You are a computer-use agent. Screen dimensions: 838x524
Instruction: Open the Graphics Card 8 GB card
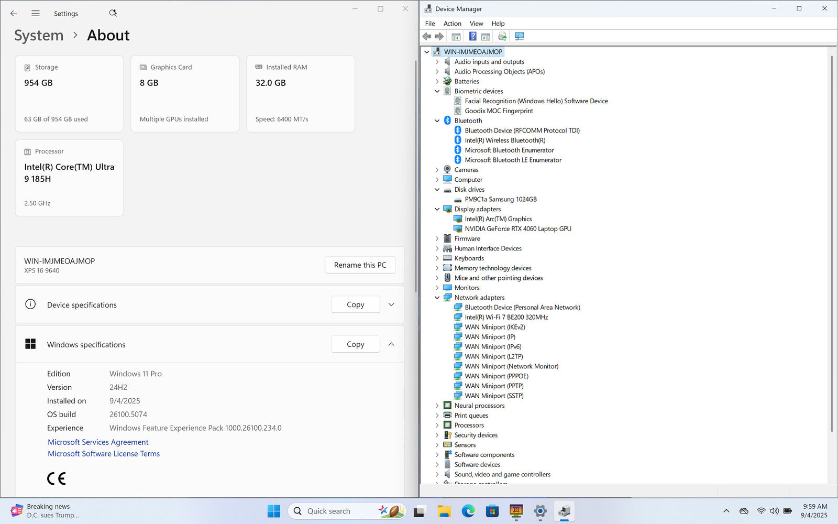[x=185, y=94]
